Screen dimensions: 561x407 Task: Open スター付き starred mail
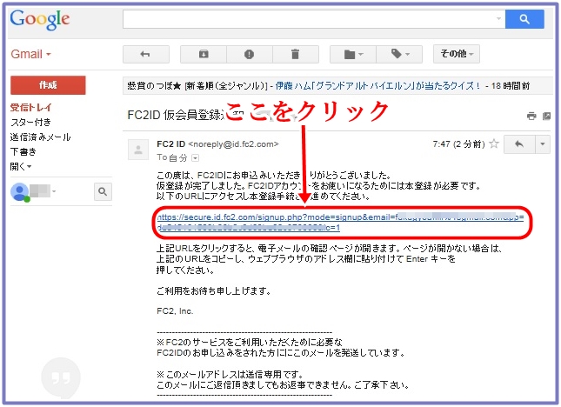[x=30, y=123]
